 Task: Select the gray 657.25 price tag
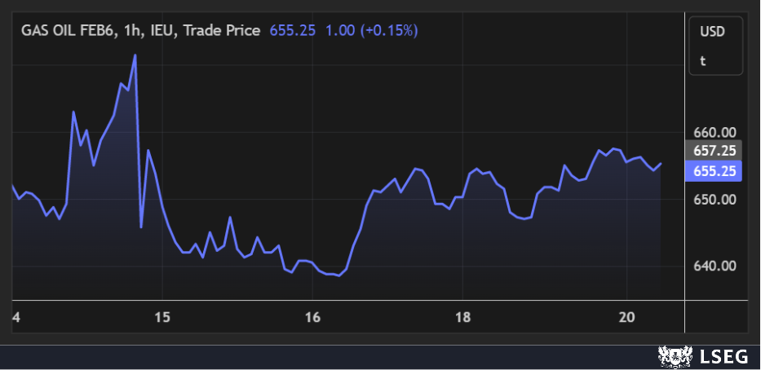click(x=715, y=150)
